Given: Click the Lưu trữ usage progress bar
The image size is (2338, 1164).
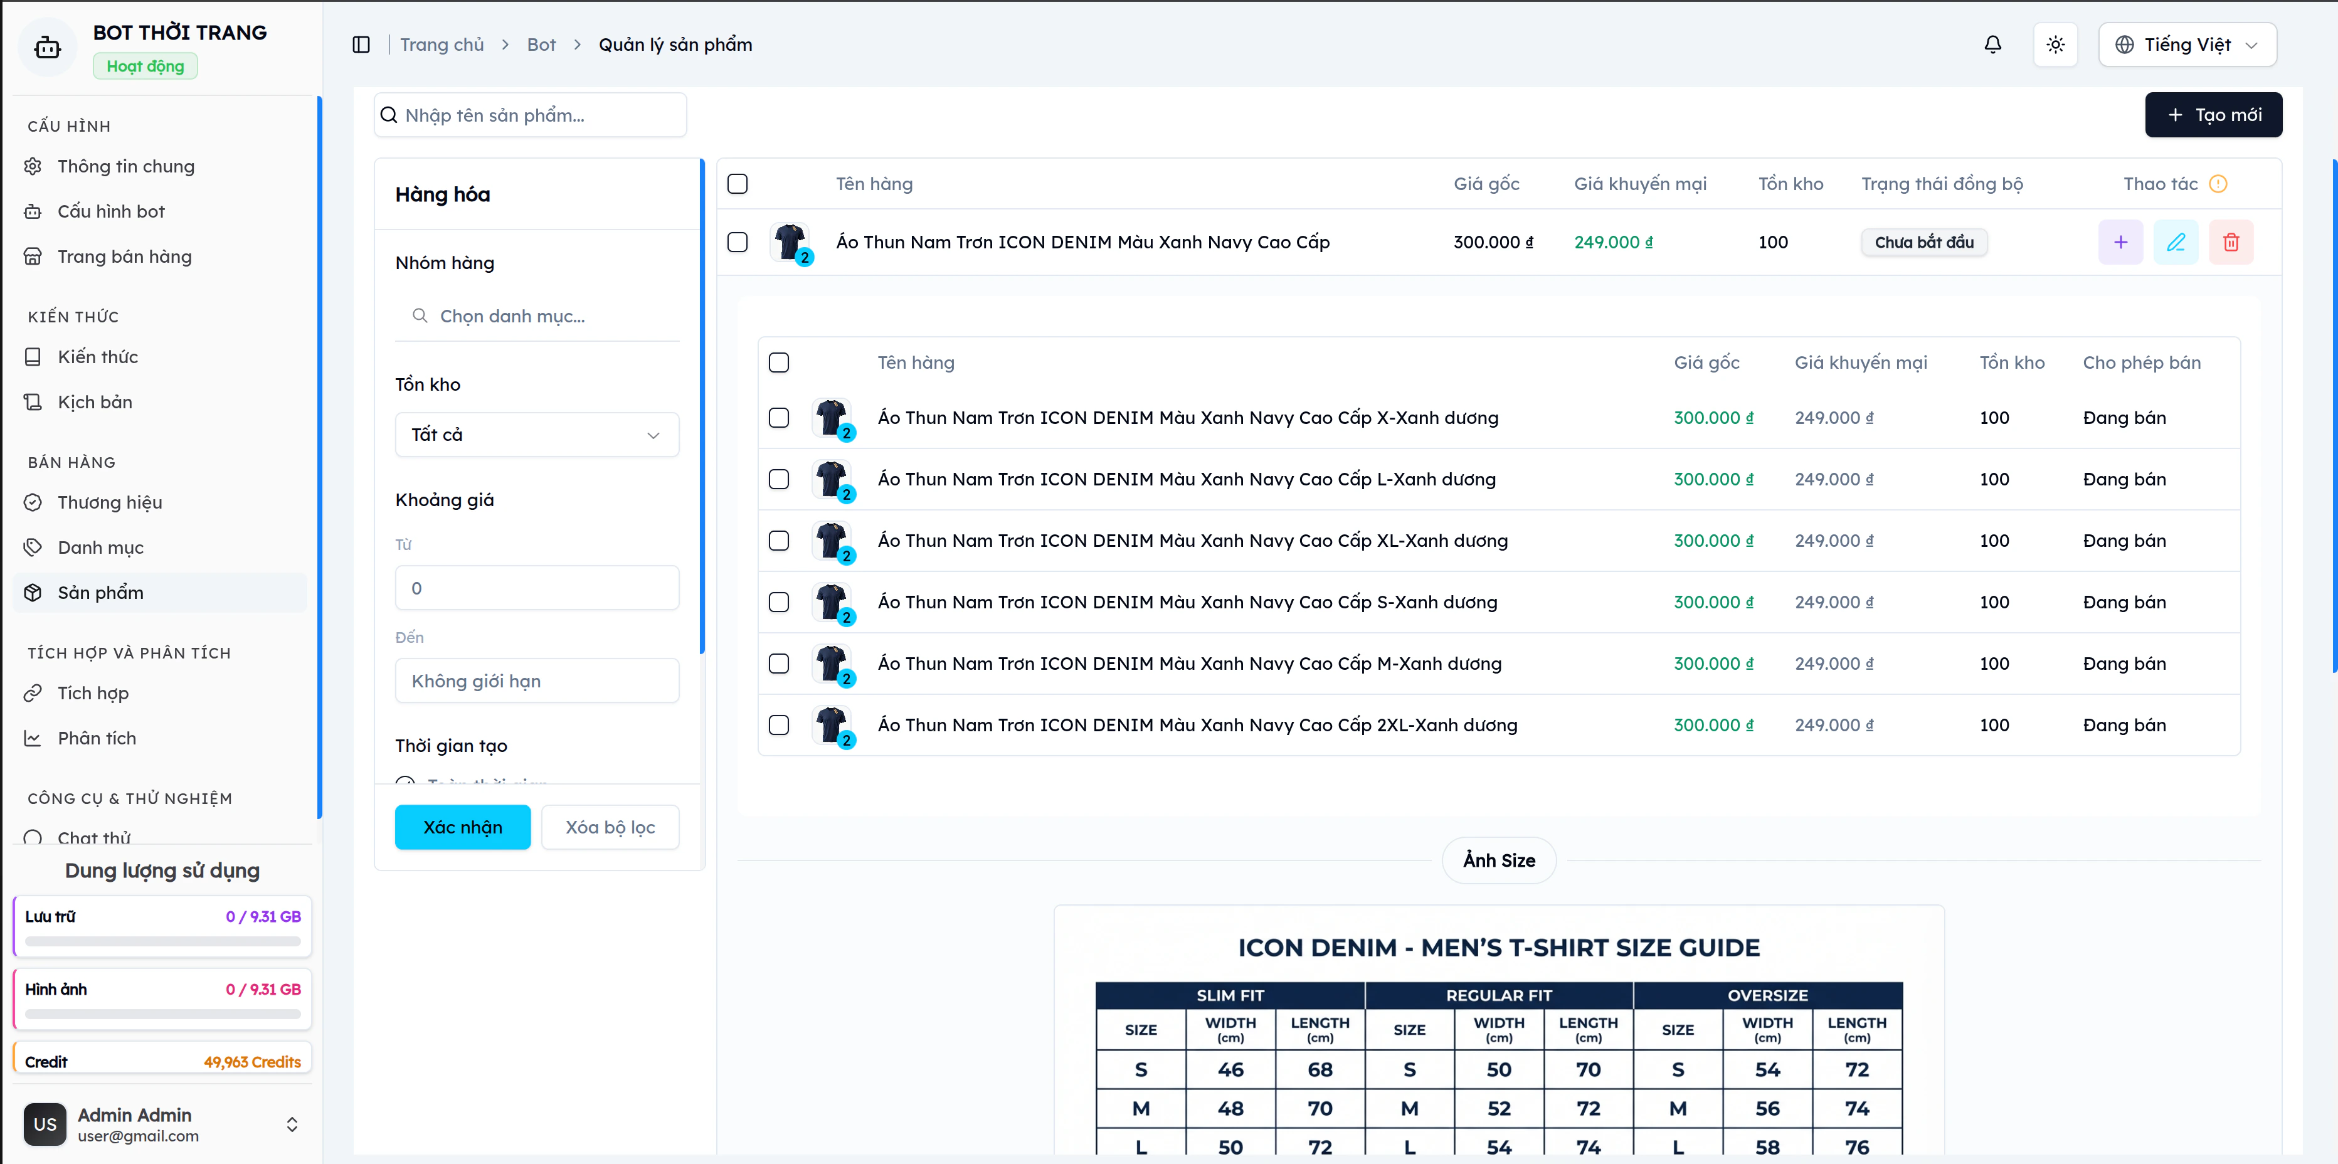Looking at the screenshot, I should [162, 941].
